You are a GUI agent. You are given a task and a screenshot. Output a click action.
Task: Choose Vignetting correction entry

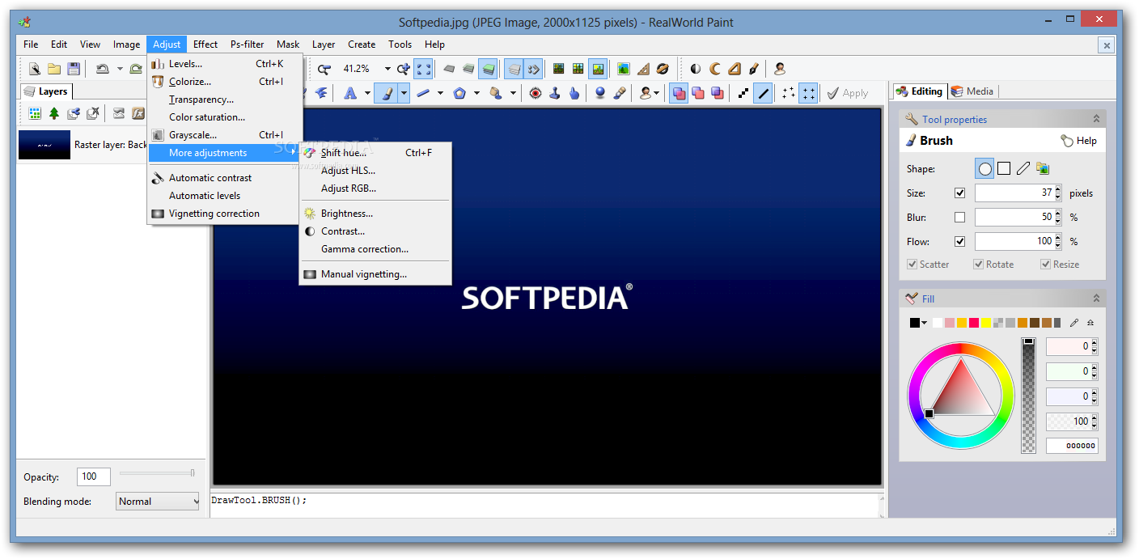tap(225, 214)
